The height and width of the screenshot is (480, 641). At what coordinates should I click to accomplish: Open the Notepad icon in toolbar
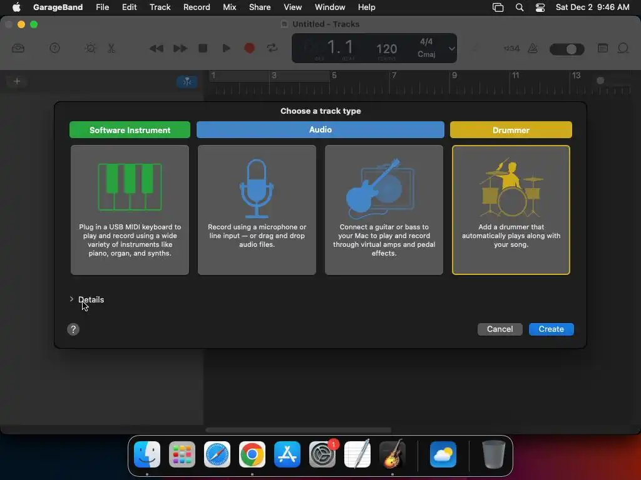point(603,48)
